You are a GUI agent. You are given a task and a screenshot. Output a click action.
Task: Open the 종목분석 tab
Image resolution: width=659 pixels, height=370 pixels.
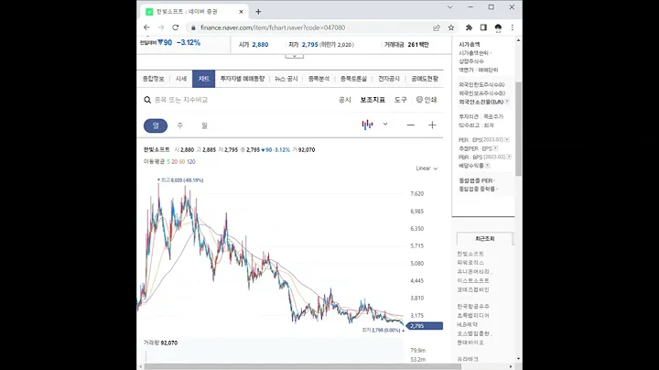(x=319, y=79)
